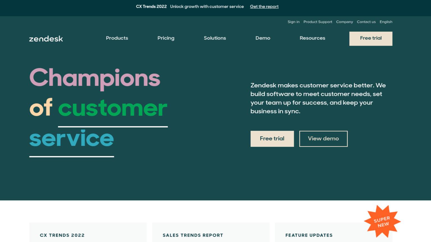Image resolution: width=431 pixels, height=242 pixels.
Task: Follow the Get the report link
Action: click(x=264, y=6)
